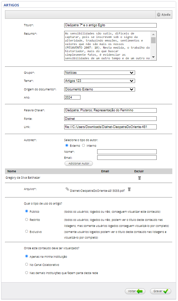Choose Restrito article usage
This screenshot has width=178, height=301.
click(x=27, y=219)
